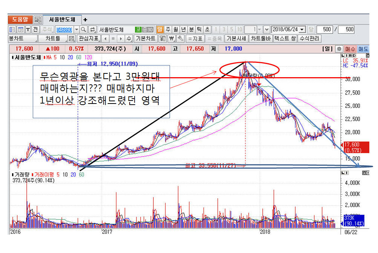Click the bar count field showing 500
The width and height of the screenshot is (378, 253).
tap(324, 29)
